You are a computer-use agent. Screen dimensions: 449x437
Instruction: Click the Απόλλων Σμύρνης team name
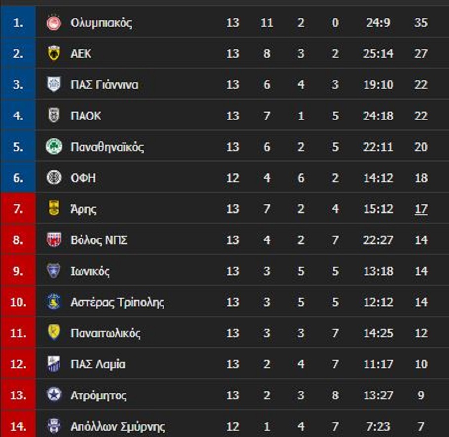click(x=118, y=427)
